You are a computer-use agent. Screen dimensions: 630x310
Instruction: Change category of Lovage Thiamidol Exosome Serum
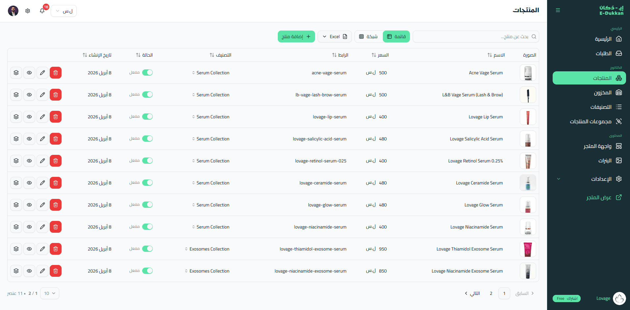coord(207,249)
